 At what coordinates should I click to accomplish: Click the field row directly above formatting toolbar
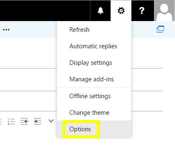(x=28, y=101)
